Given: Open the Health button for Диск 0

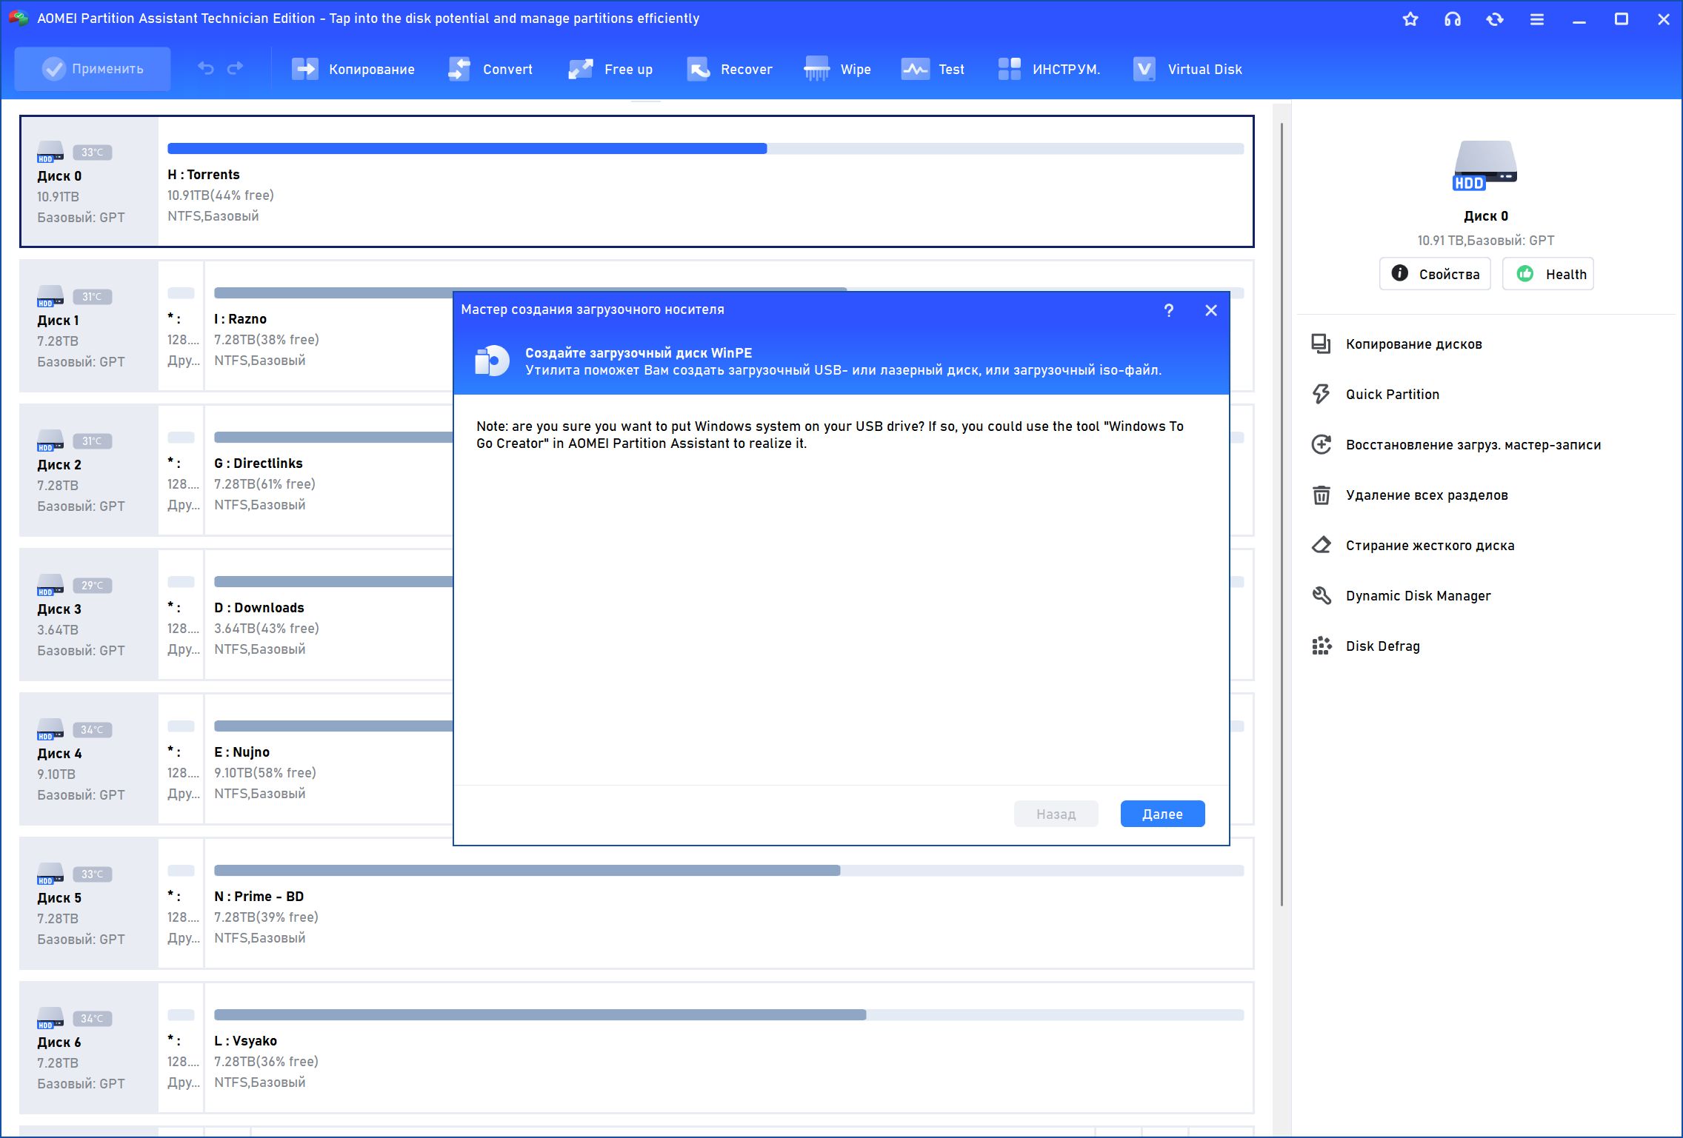Looking at the screenshot, I should click(1548, 275).
